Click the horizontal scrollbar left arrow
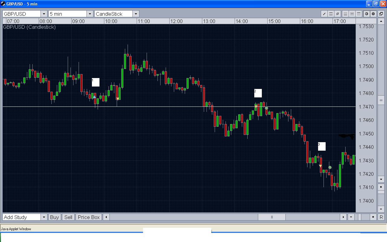The image size is (387, 242). (x=106, y=217)
